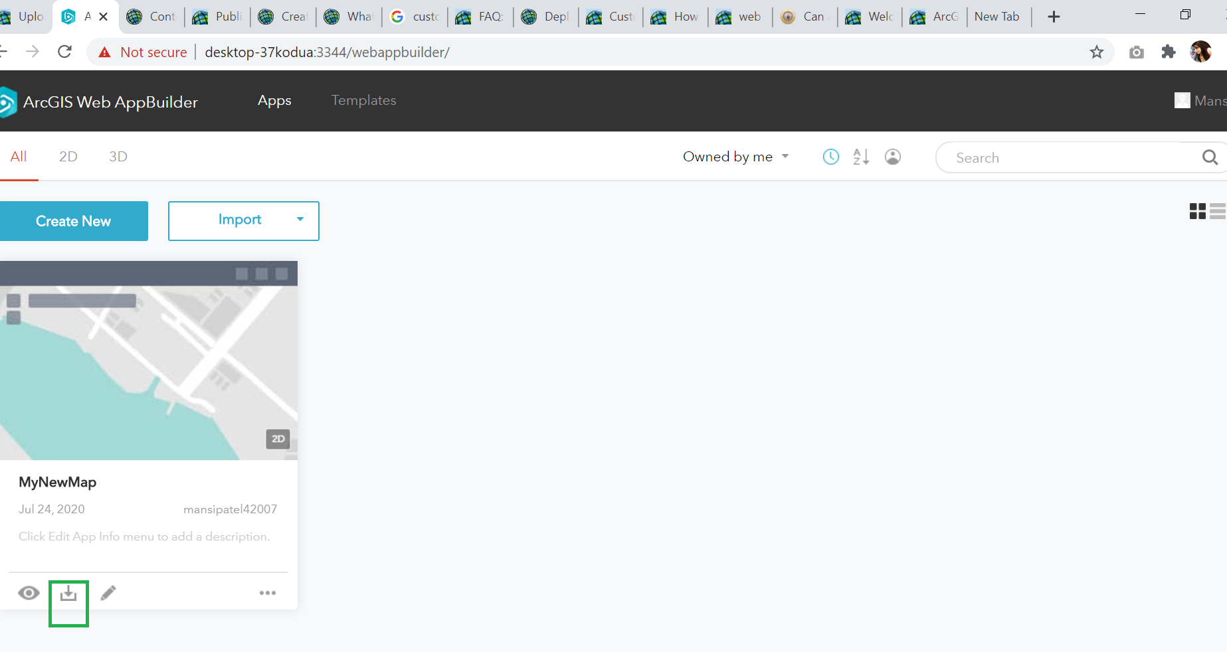Click the Create New button

point(73,221)
